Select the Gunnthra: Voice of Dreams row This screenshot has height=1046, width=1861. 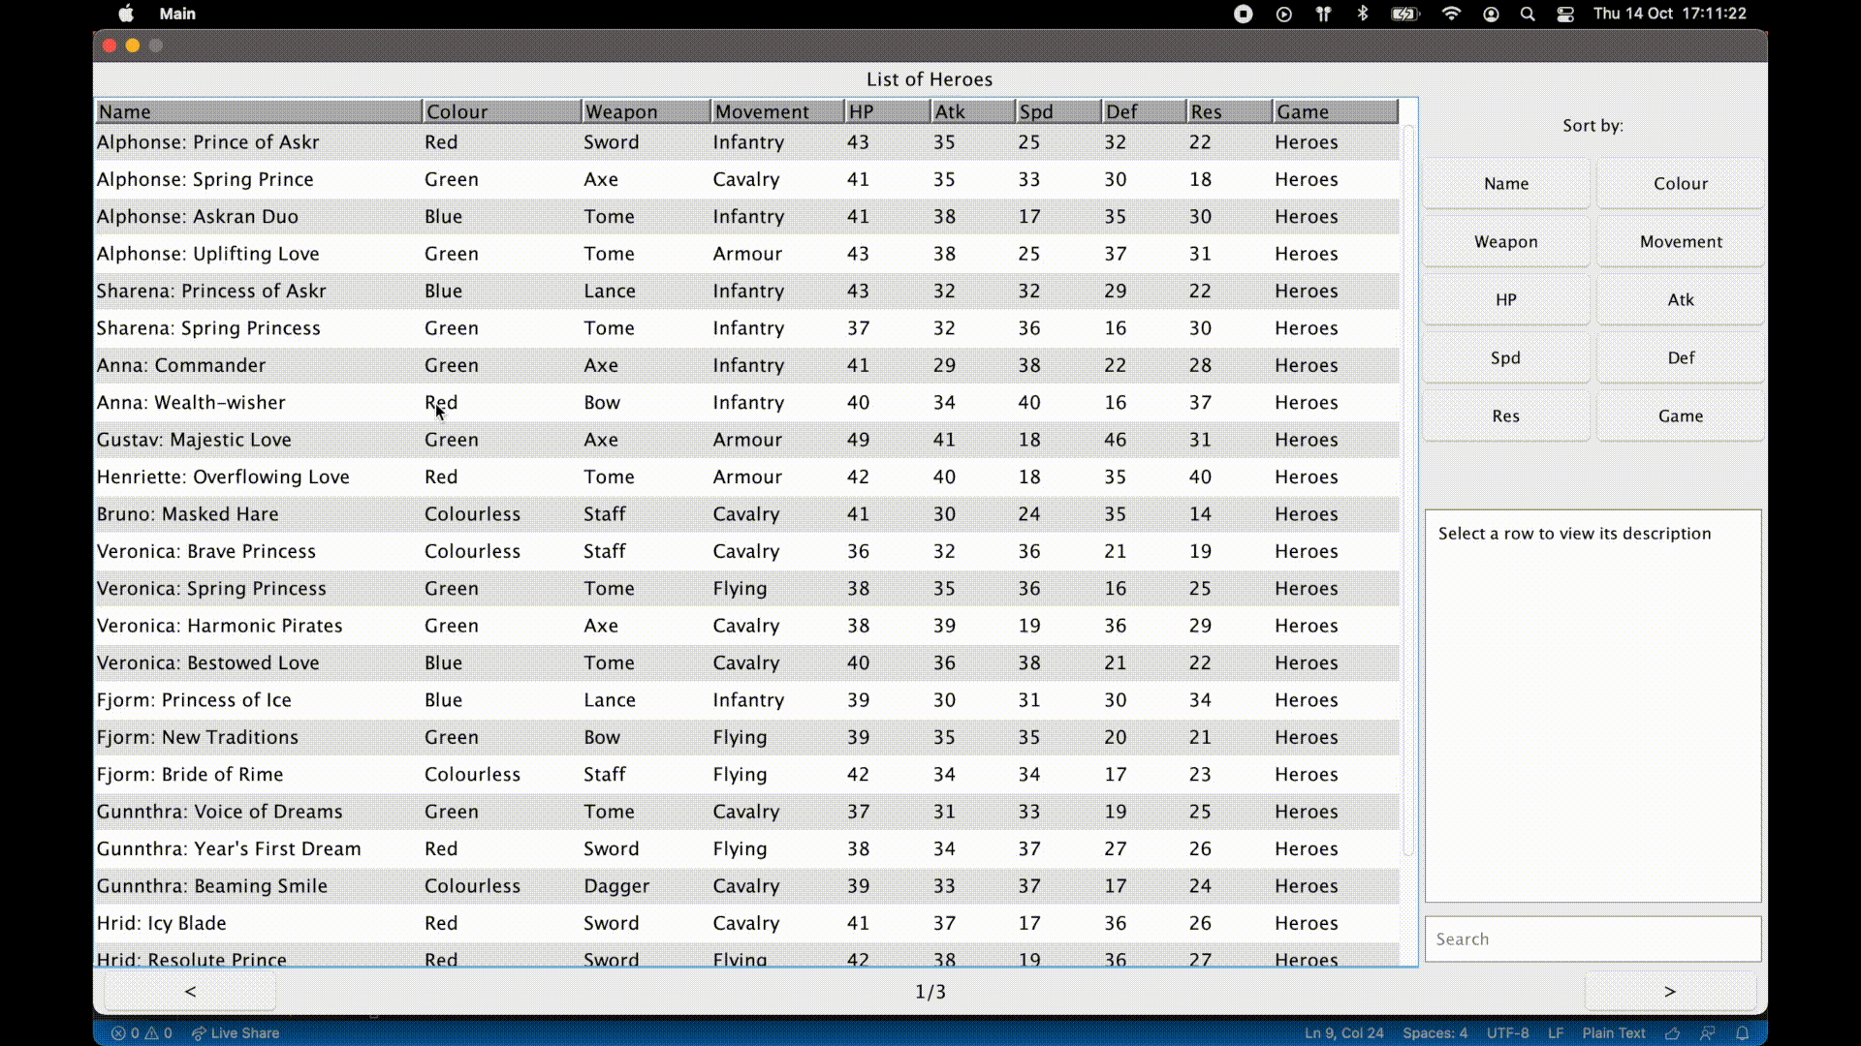[747, 812]
